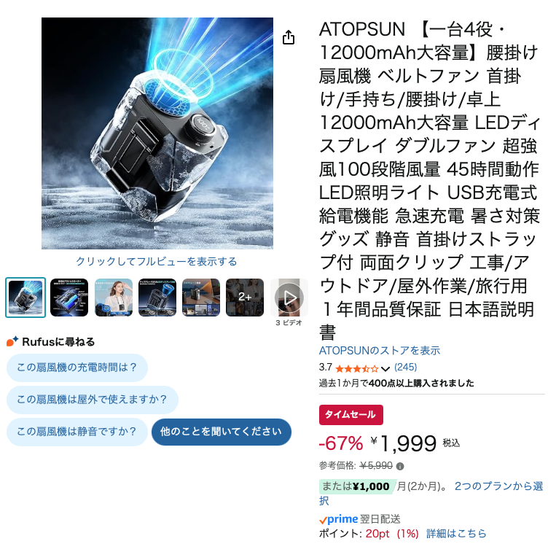Visit the ATOPSUN store link
Image resolution: width=556 pixels, height=544 pixels.
(x=380, y=351)
